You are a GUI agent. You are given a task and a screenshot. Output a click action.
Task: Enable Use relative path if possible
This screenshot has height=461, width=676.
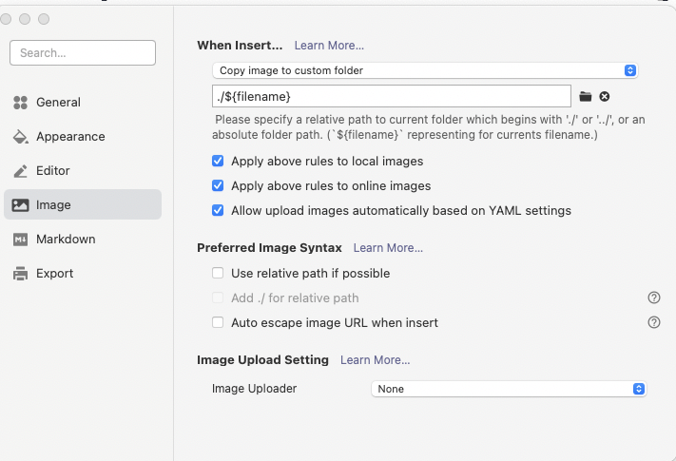point(218,273)
